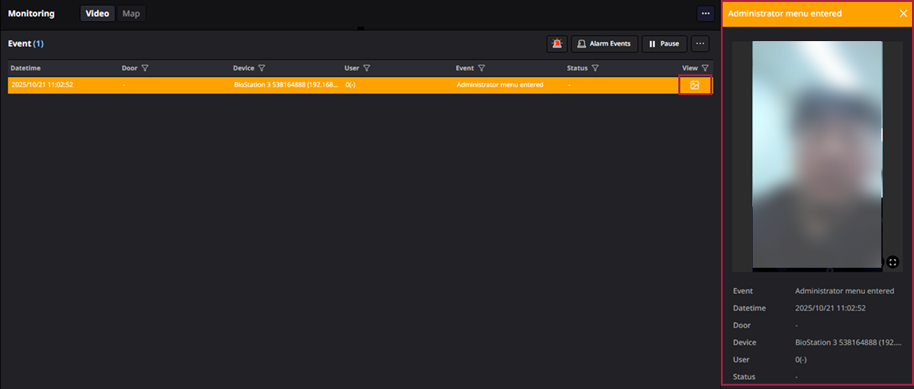
Task: Switch to the Map tab
Action: (x=131, y=14)
